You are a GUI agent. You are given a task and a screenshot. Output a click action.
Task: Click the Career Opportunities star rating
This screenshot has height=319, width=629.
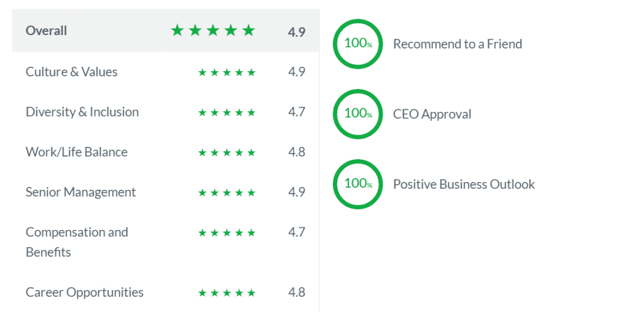click(x=227, y=293)
